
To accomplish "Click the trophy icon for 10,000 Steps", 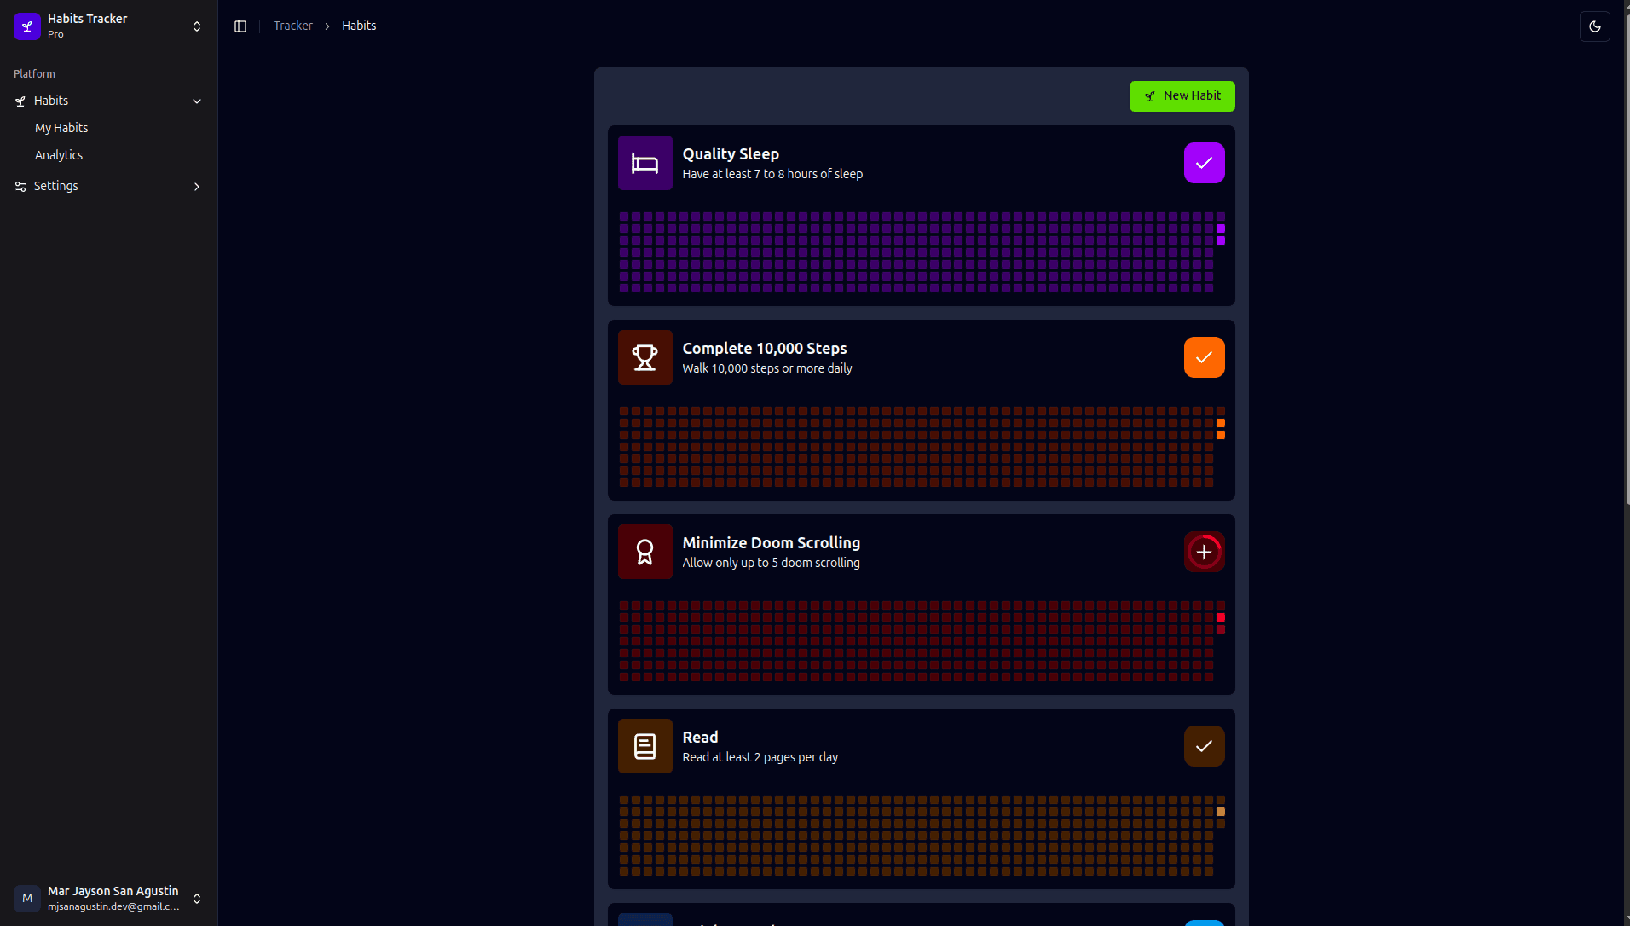I will (x=644, y=357).
